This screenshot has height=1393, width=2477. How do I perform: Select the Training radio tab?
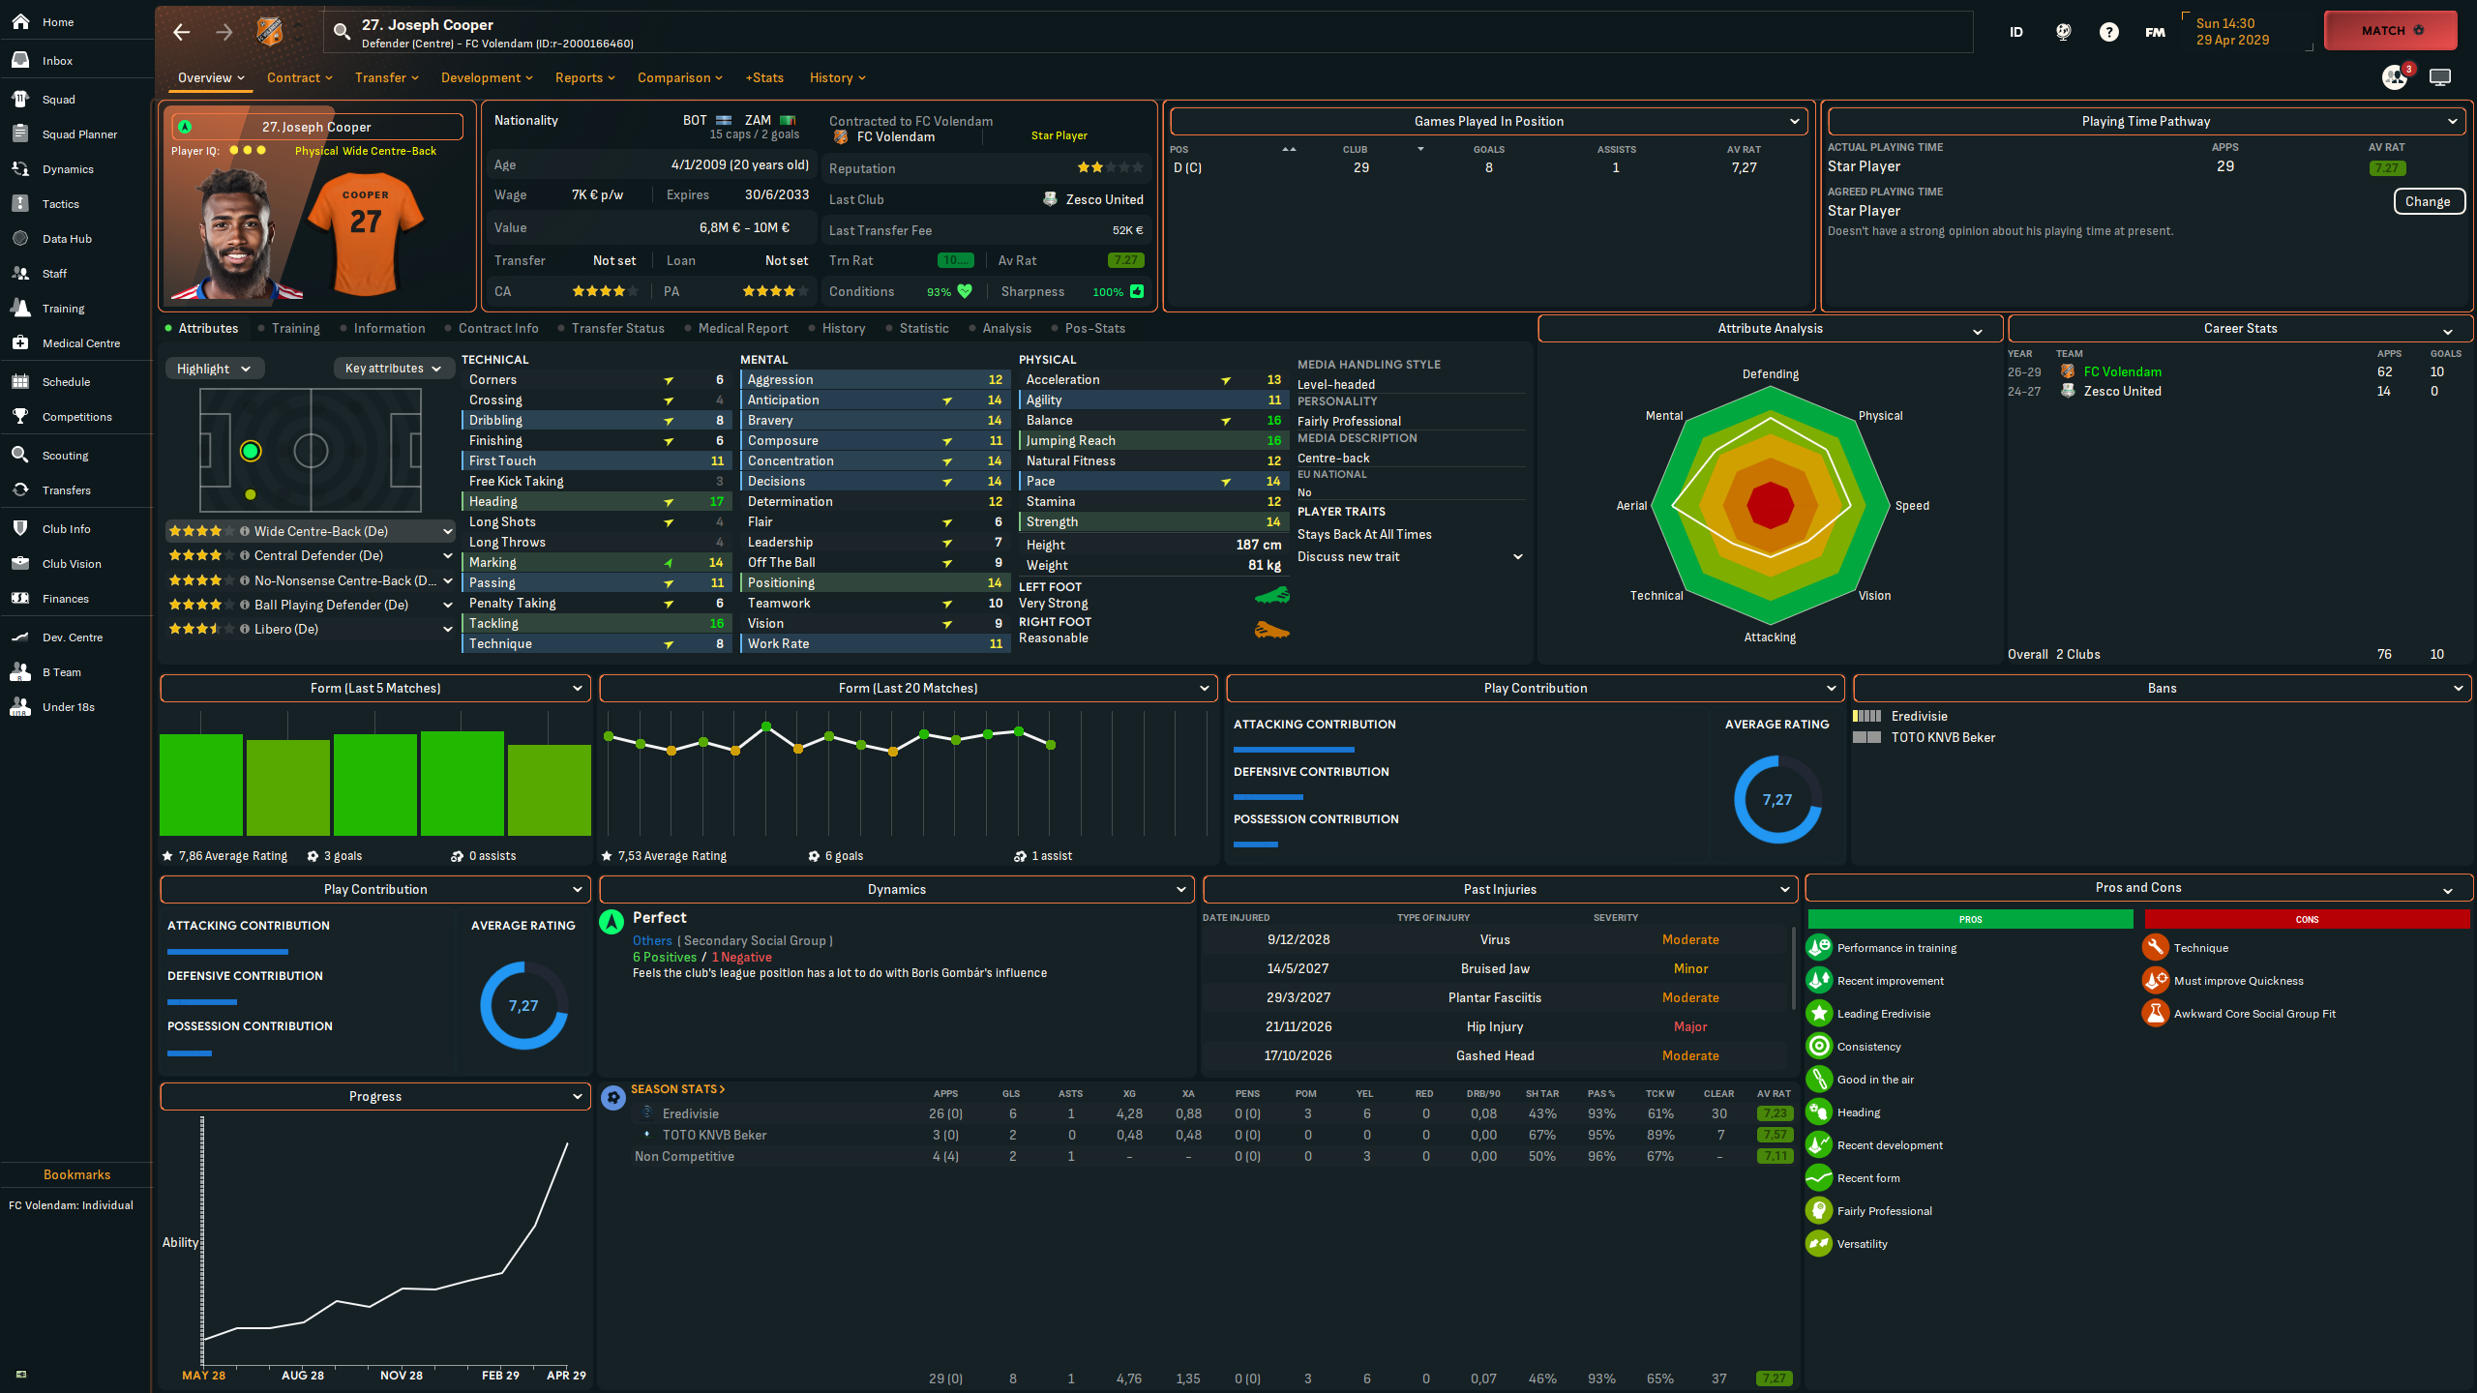(x=294, y=329)
